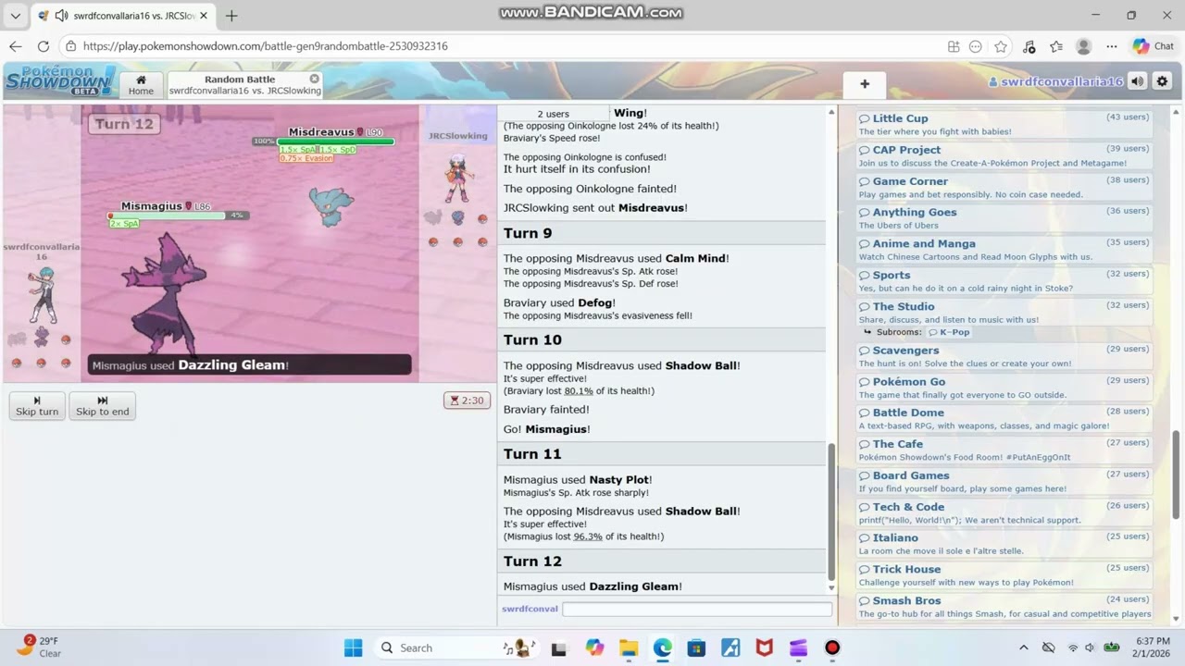Image resolution: width=1185 pixels, height=666 pixels.
Task: Switch to the Random Battle tab
Action: coord(244,85)
